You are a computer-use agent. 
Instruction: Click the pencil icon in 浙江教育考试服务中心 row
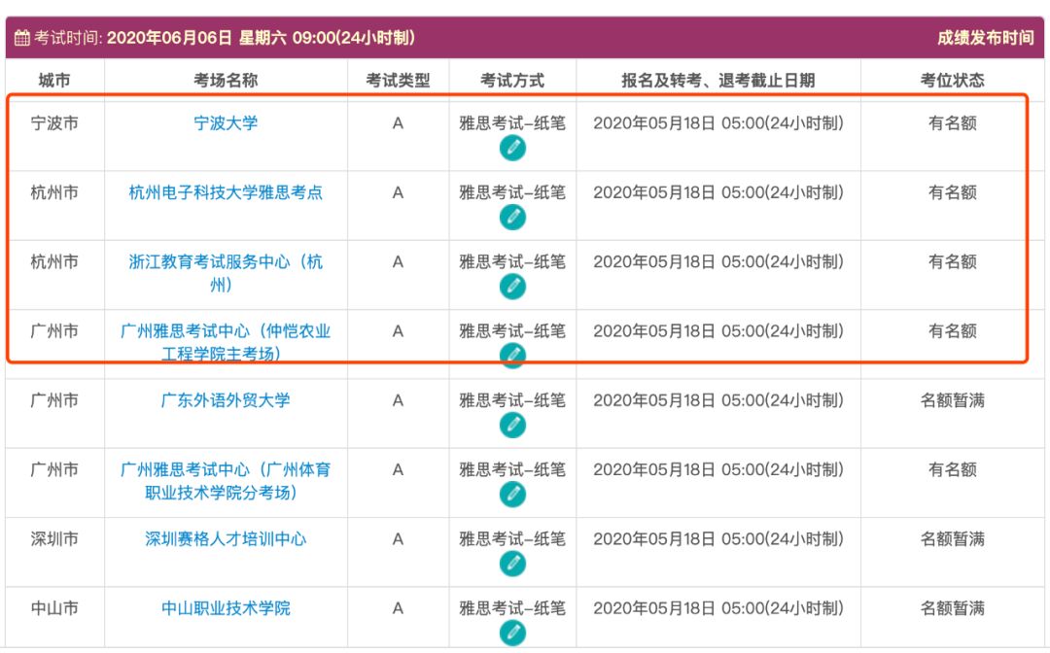point(512,287)
